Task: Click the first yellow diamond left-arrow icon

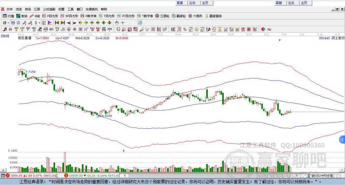Action: pyautogui.click(x=80, y=23)
